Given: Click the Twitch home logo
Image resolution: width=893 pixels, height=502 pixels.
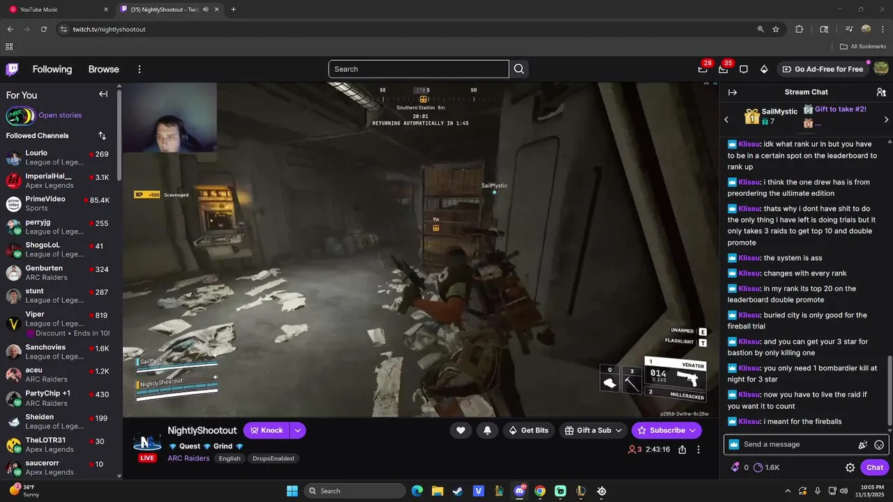Looking at the screenshot, I should click(x=13, y=69).
